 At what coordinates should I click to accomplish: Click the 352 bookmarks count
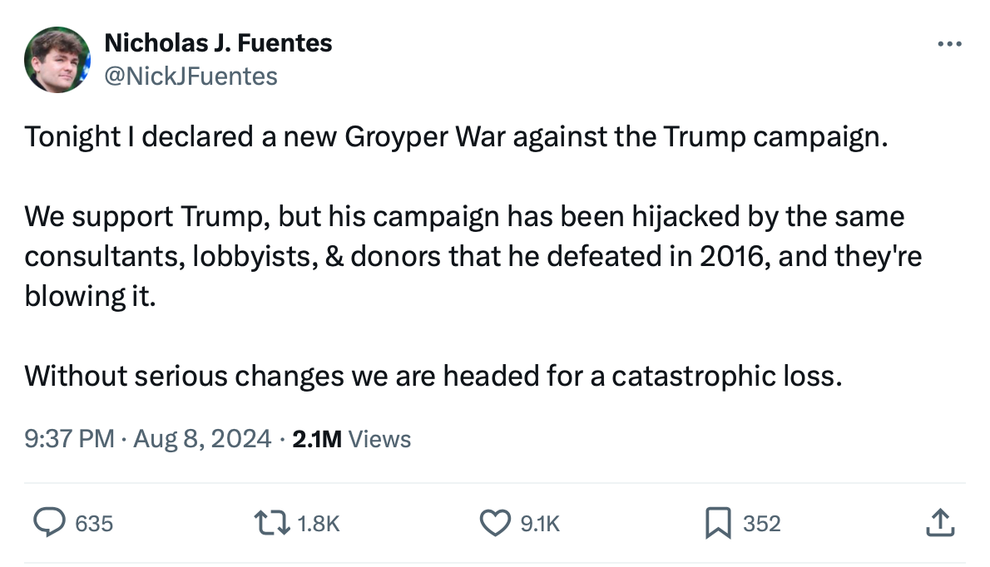coord(761,524)
